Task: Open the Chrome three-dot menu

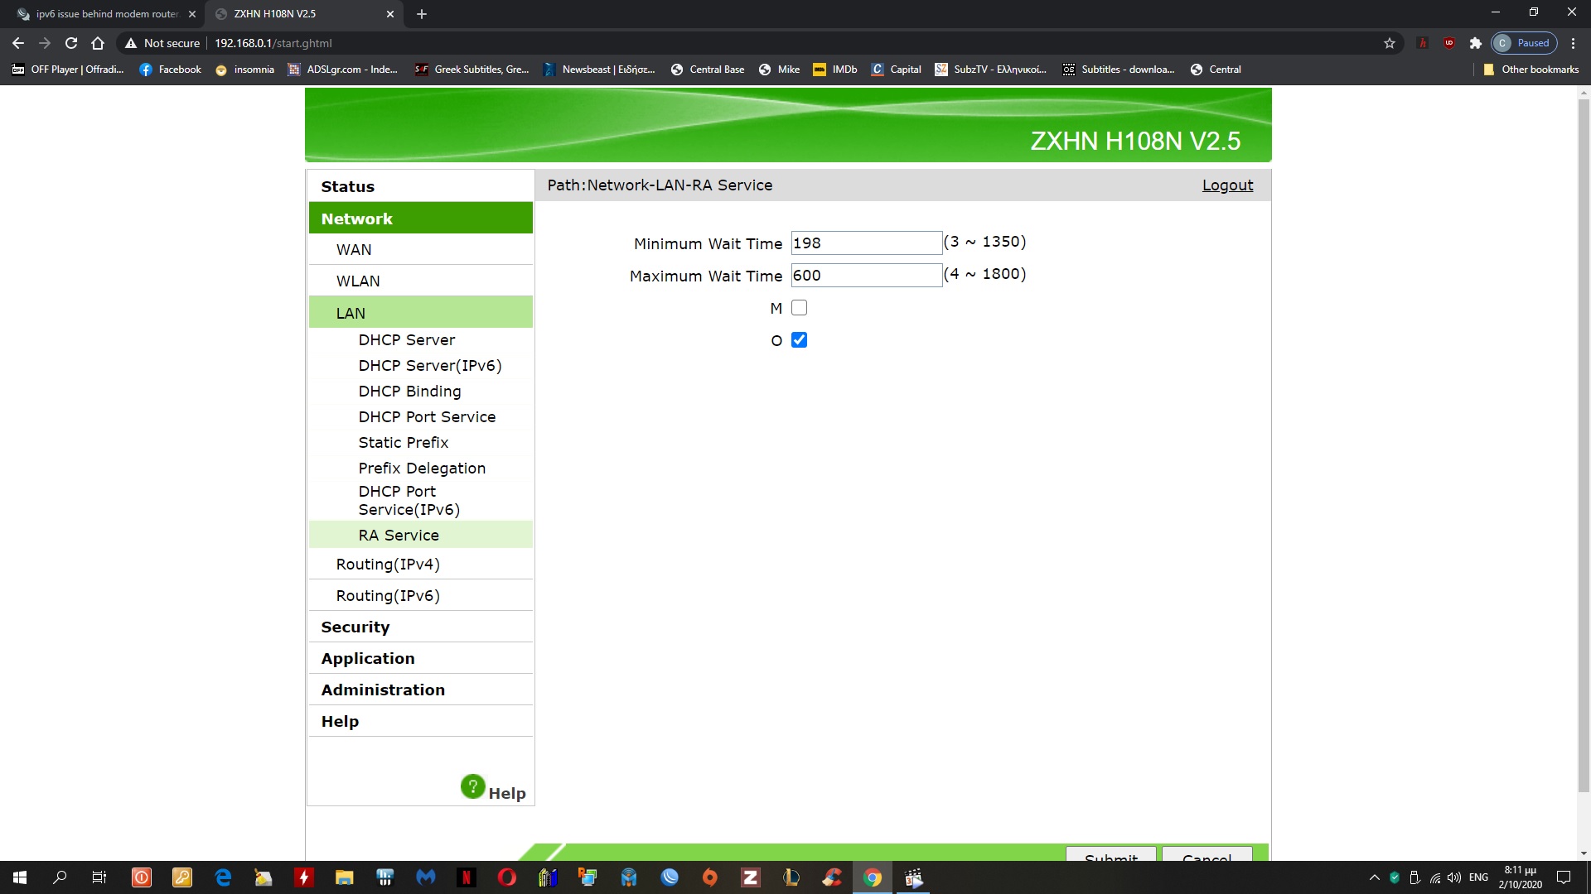Action: point(1573,43)
